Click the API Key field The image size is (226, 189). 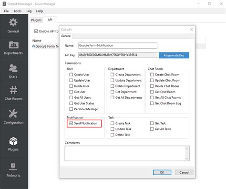pos(118,55)
